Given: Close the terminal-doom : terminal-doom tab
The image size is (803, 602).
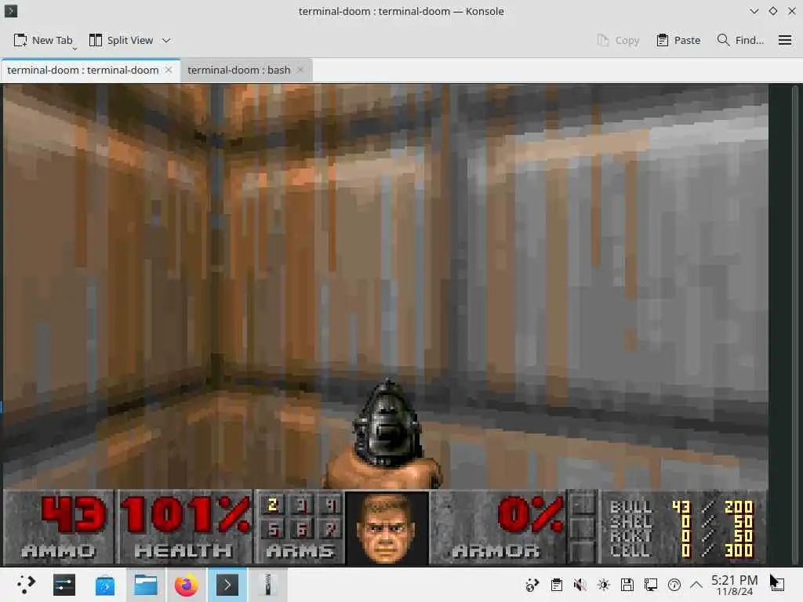Looking at the screenshot, I should pyautogui.click(x=169, y=70).
